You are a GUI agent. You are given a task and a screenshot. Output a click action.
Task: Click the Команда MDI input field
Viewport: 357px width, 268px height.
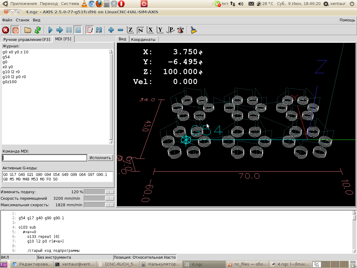[44, 158]
